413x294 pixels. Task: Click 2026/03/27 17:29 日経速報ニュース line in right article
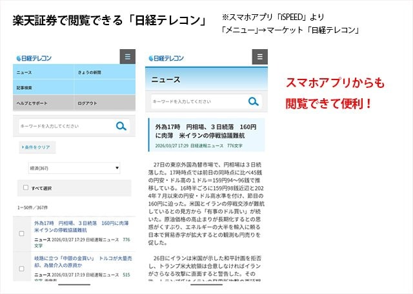click(199, 145)
